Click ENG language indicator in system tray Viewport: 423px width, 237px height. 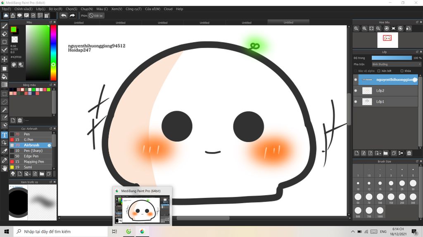383,232
